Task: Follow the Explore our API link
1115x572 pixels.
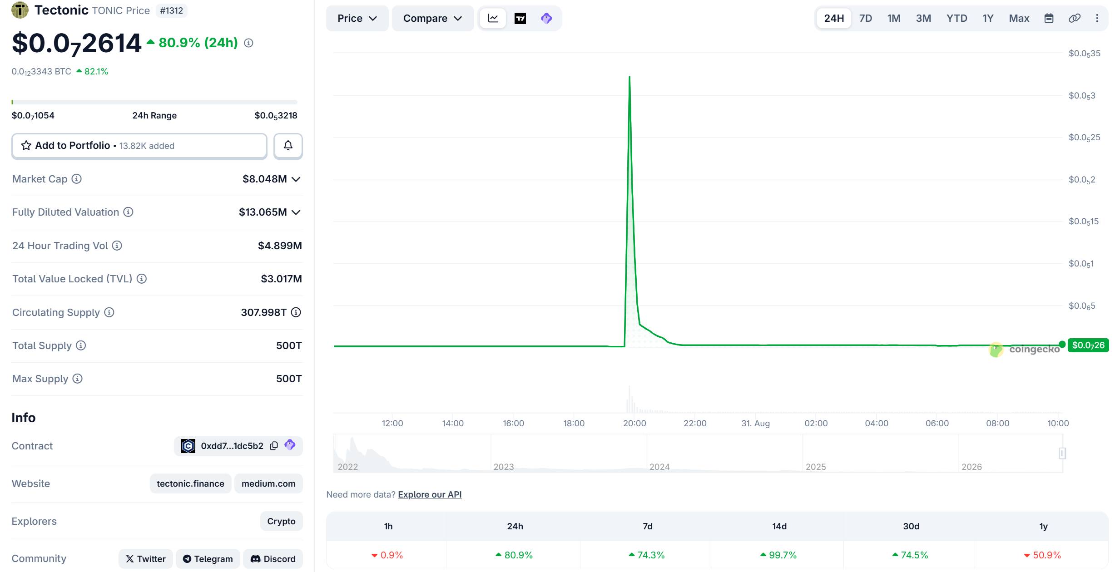Action: tap(430, 494)
